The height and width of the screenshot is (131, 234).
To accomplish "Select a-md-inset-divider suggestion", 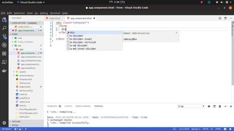I will 94,49.
